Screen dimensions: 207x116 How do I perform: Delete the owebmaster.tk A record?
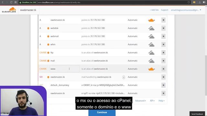point(163,20)
